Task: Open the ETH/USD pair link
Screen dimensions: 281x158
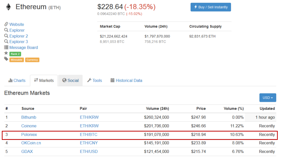Action: coord(89,151)
